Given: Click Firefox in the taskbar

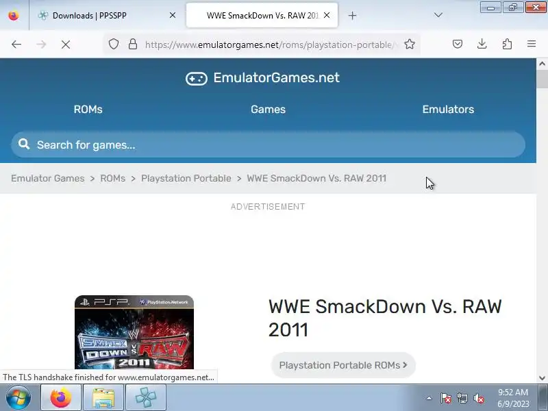Looking at the screenshot, I should [x=61, y=398].
